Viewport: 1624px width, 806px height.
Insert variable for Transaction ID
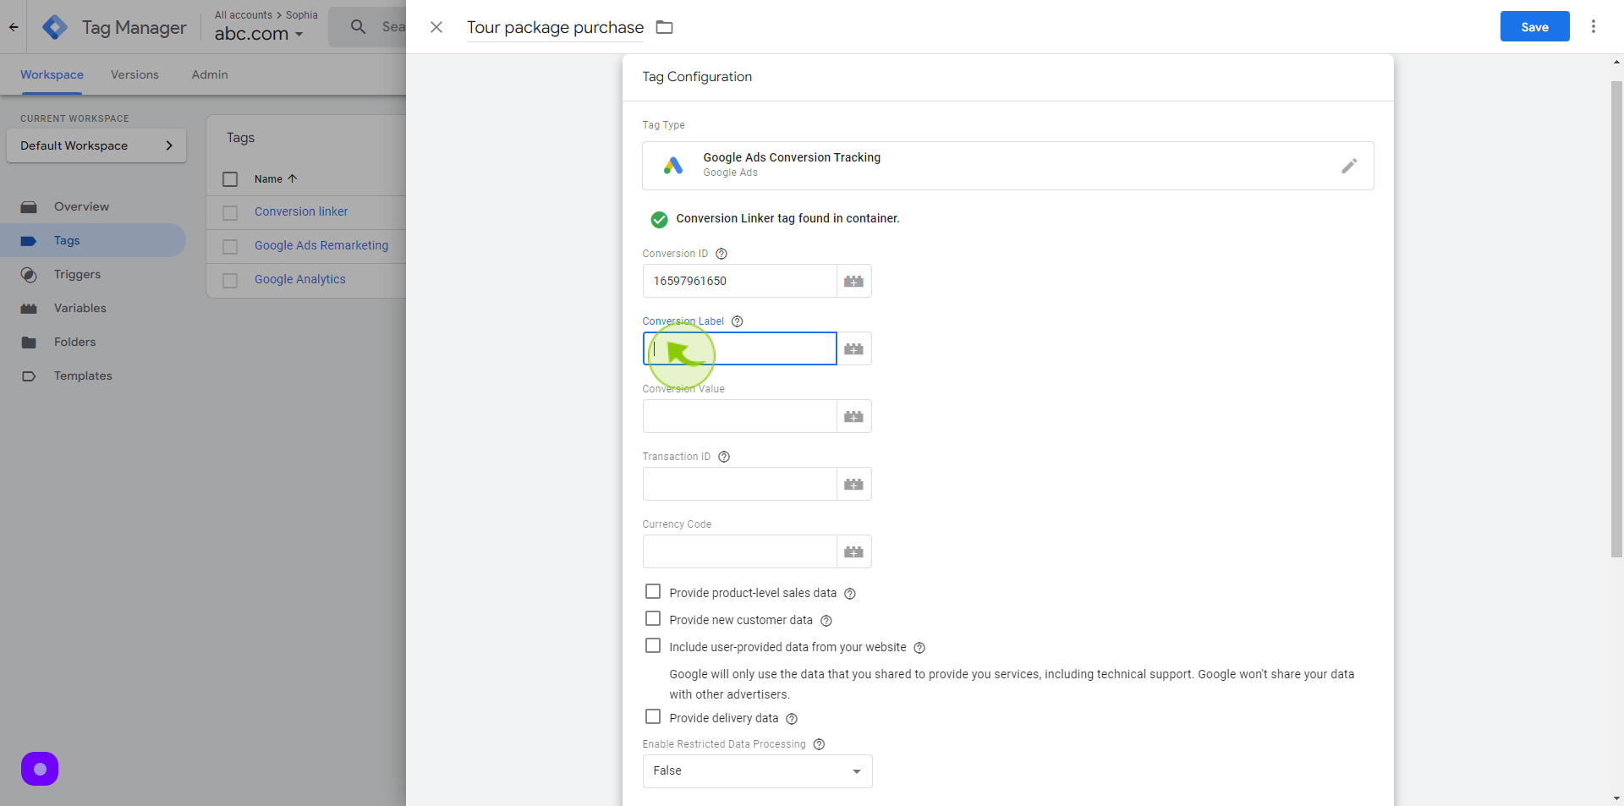(854, 484)
